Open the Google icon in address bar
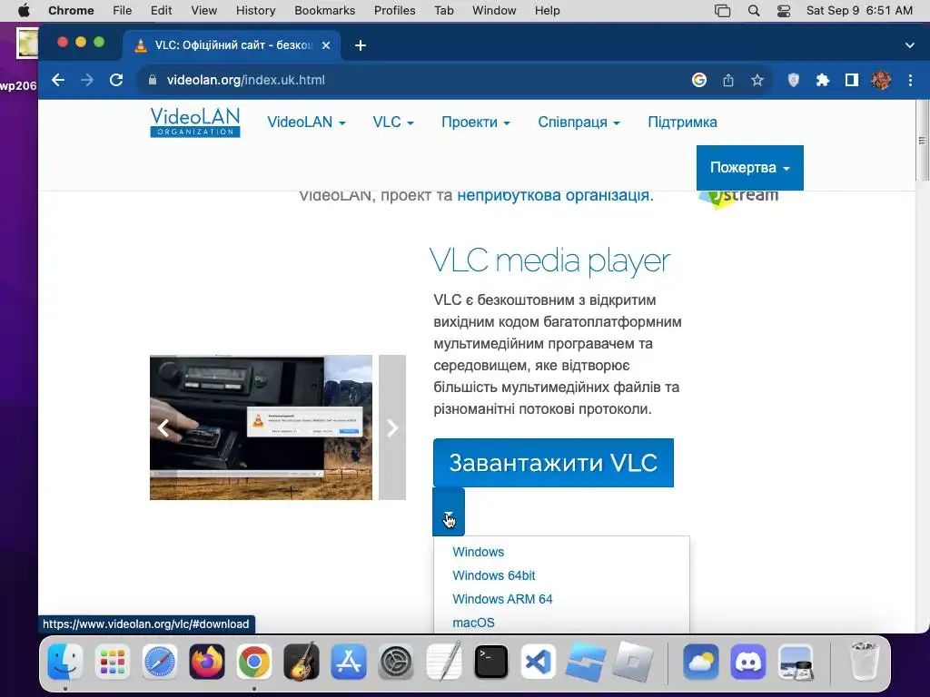The height and width of the screenshot is (697, 930). pos(699,80)
